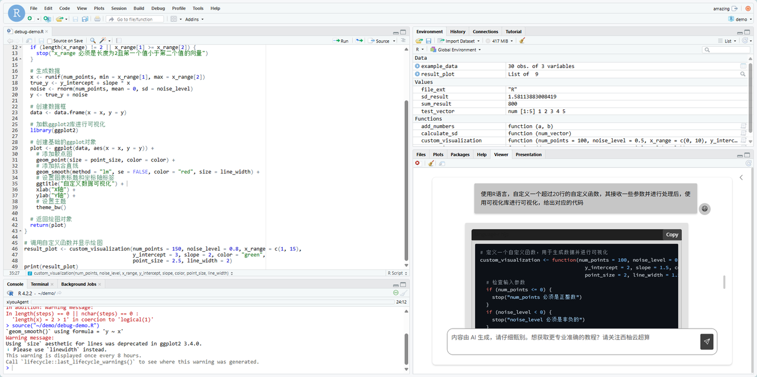The height and width of the screenshot is (377, 757).
Task: Switch to the Presentation tab
Action: (528, 154)
